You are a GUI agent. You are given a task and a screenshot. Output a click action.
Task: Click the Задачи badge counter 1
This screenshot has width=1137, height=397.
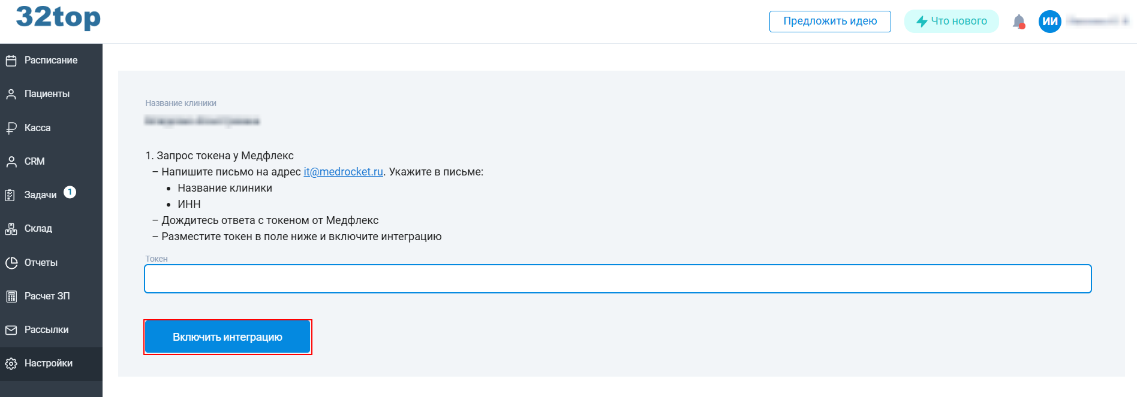(x=70, y=192)
